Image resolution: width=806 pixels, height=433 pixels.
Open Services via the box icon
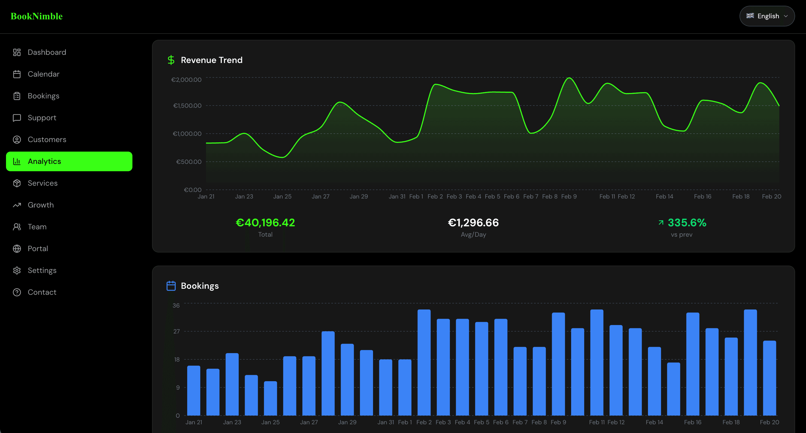[17, 183]
